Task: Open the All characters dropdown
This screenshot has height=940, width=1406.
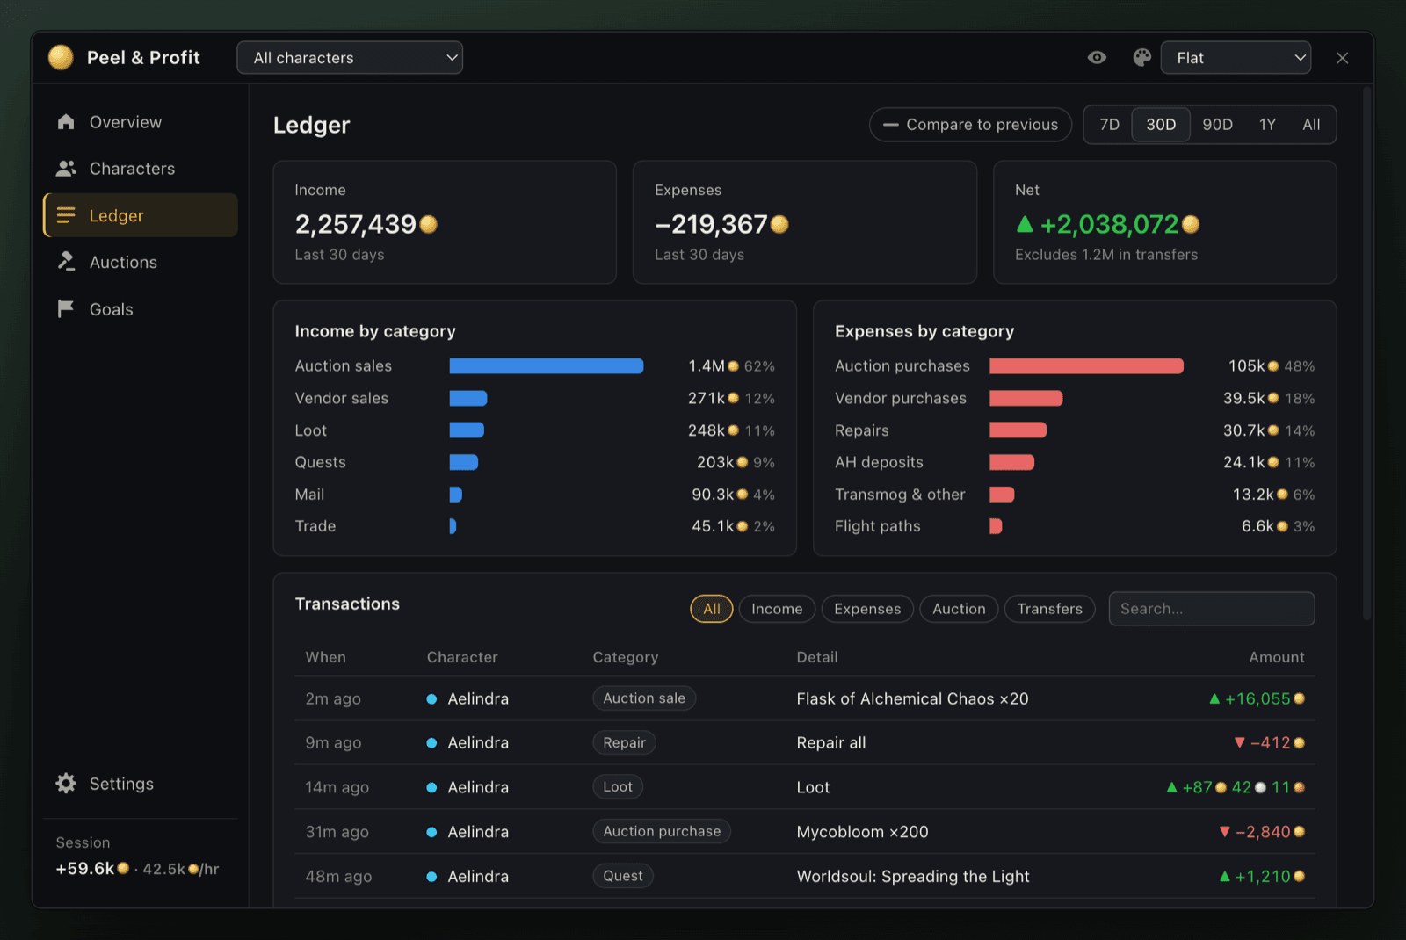Action: 350,58
